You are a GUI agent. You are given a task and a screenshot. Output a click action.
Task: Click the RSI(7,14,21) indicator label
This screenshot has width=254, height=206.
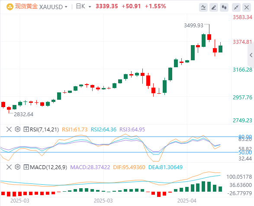tap(44, 130)
